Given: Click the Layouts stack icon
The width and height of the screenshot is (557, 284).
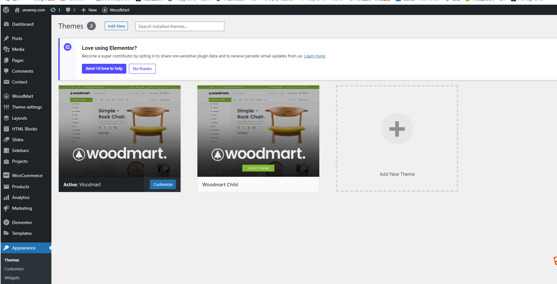Looking at the screenshot, I should point(6,118).
